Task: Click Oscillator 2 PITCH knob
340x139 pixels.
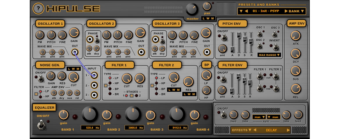Action: [x=117, y=35]
